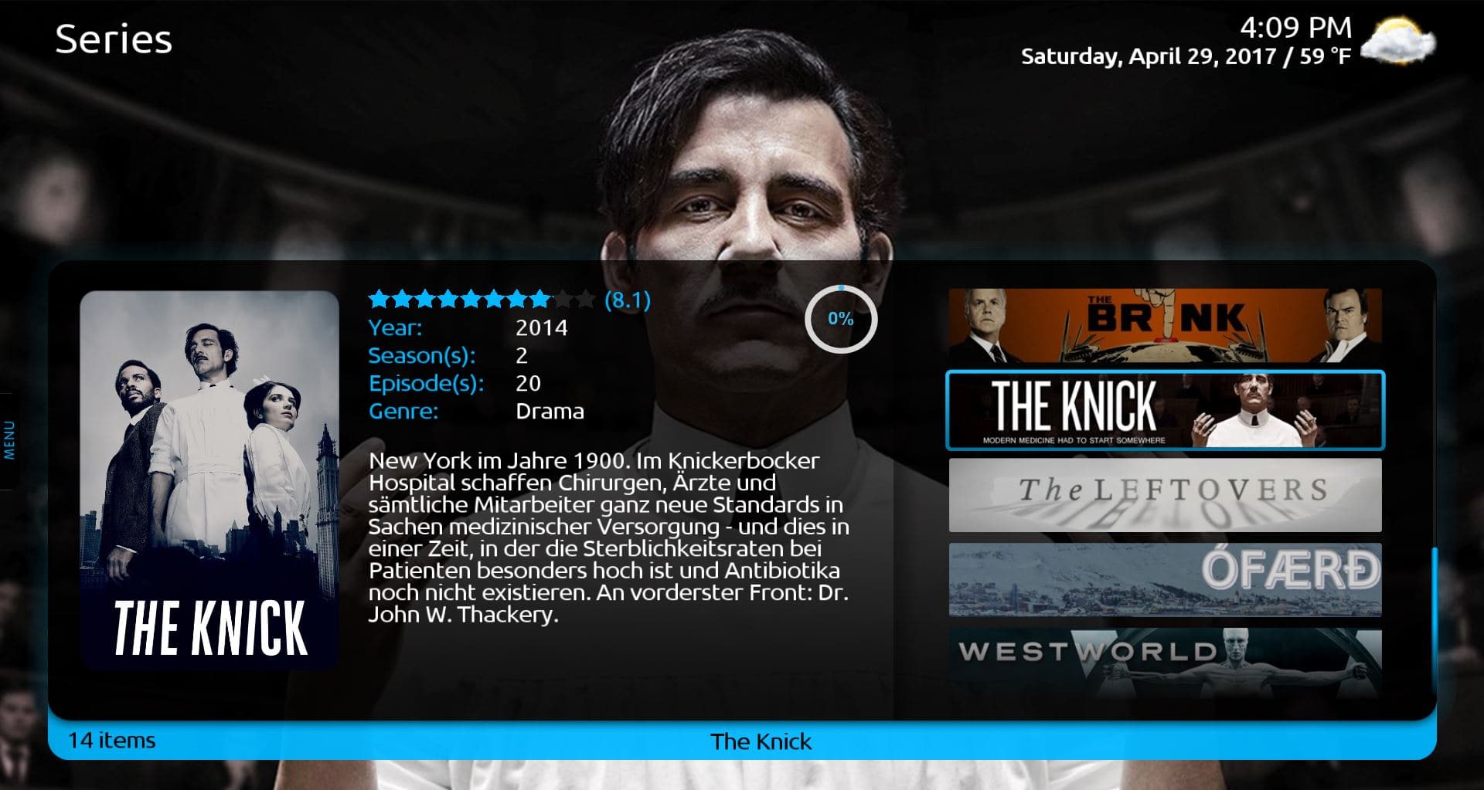Click the Series section title
The width and height of the screenshot is (1484, 790).
(114, 39)
